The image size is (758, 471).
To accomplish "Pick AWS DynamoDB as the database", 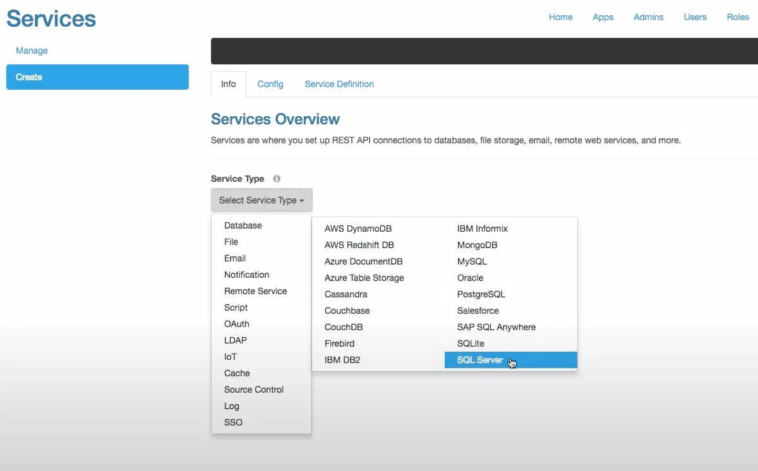I will tap(358, 229).
